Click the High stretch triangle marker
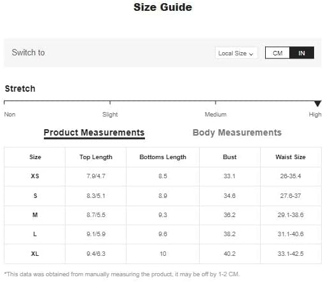Screen dimensions: 323x282 click(x=317, y=104)
